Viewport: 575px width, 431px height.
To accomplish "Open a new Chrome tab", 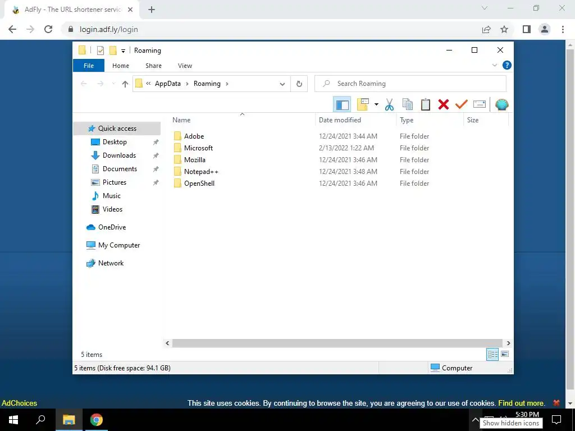I will [152, 10].
